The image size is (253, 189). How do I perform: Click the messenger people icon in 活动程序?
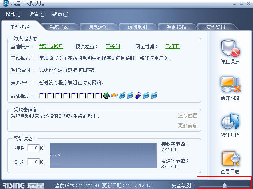[x=138, y=95]
